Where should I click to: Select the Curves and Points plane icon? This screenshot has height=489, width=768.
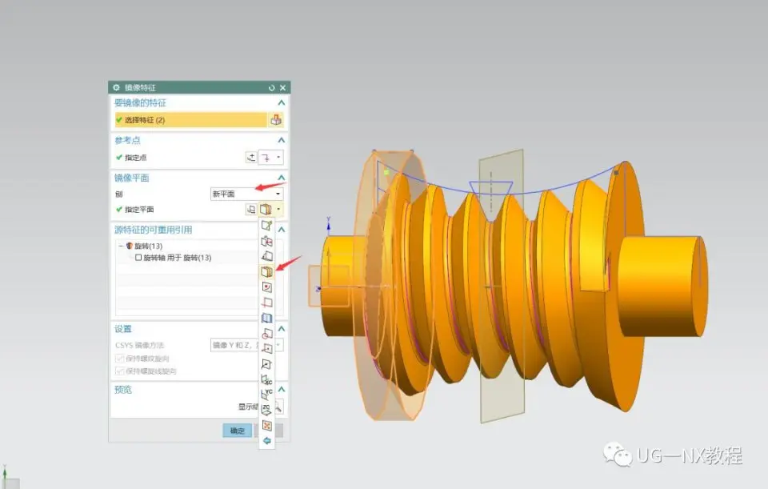tap(266, 287)
